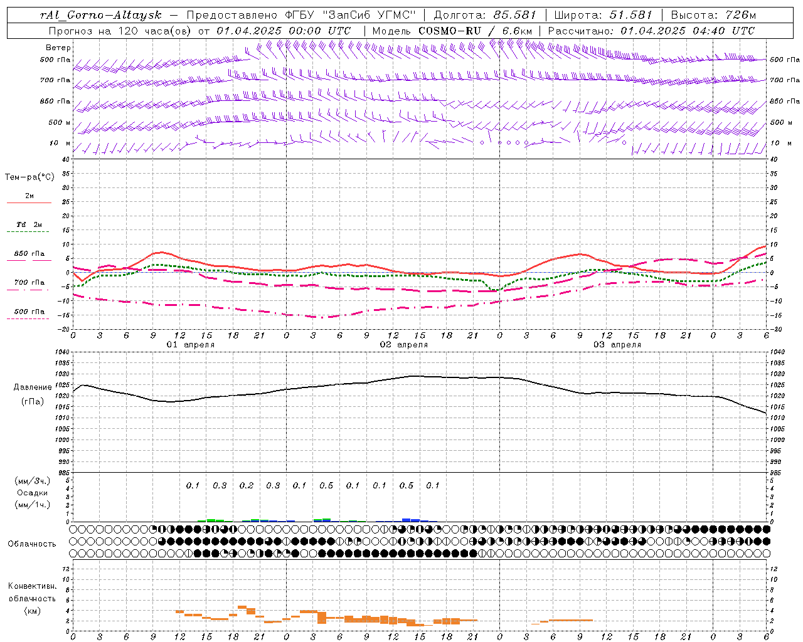This screenshot has height=642, width=803.
Task: Select the Прогноз на 120 часа(ов) text
Action: coord(120,31)
